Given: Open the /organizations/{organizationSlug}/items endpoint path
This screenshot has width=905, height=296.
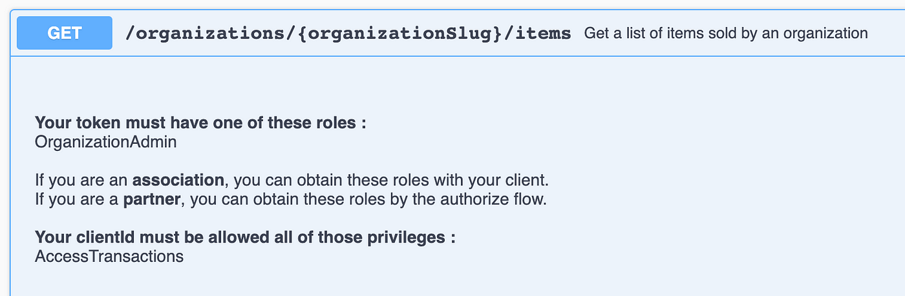Looking at the screenshot, I should click(348, 34).
